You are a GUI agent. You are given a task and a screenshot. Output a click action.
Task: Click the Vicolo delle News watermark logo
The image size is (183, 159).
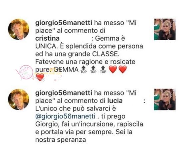click(x=24, y=73)
